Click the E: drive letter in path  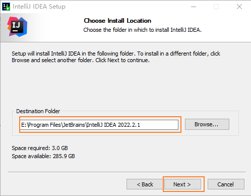[x=24, y=125]
